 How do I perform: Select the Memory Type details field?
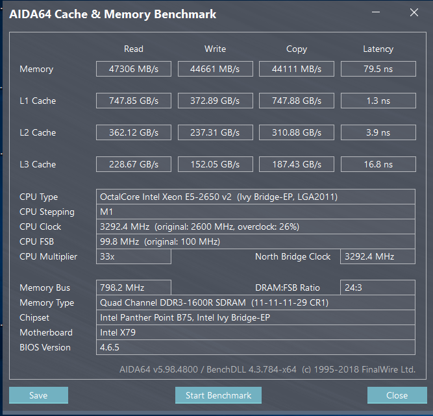click(x=255, y=302)
